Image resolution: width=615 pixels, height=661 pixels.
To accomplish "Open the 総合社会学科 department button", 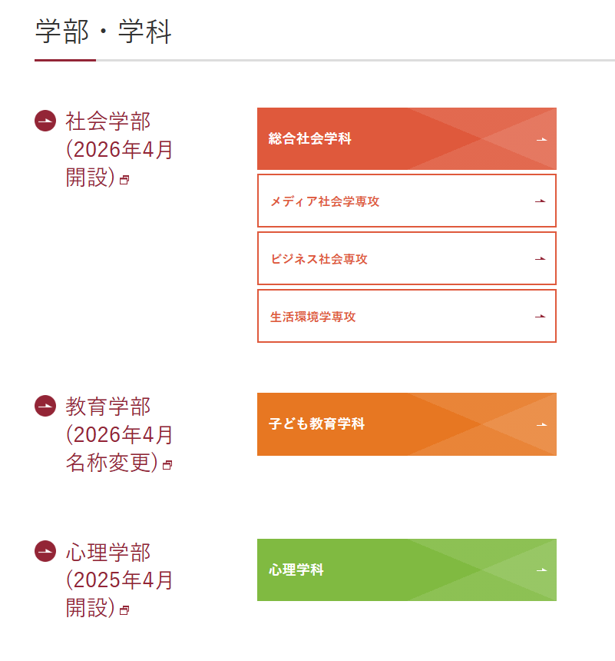I will (x=406, y=138).
